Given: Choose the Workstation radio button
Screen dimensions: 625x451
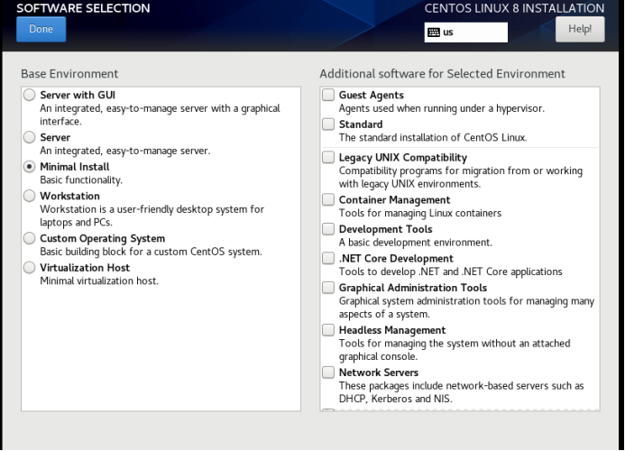Looking at the screenshot, I should coord(29,196).
